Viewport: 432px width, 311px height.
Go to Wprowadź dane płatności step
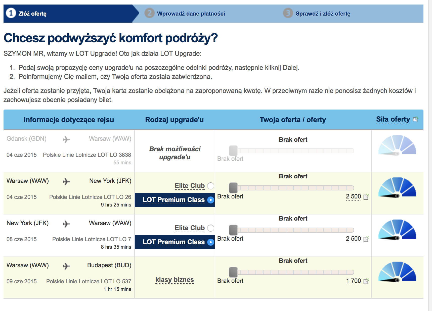[191, 14]
